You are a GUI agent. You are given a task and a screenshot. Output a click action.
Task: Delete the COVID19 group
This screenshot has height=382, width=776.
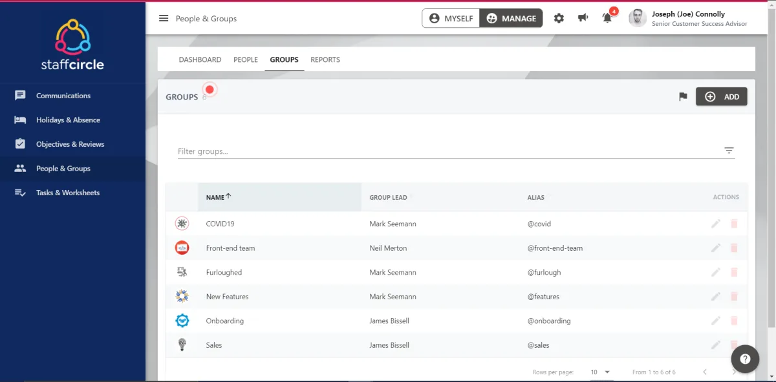734,224
